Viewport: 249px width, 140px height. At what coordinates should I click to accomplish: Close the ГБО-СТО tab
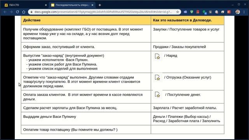pos(46,5)
